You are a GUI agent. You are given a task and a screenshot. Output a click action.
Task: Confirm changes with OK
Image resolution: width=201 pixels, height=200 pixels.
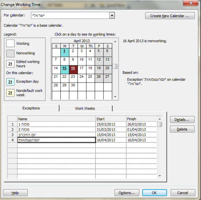pos(155,193)
